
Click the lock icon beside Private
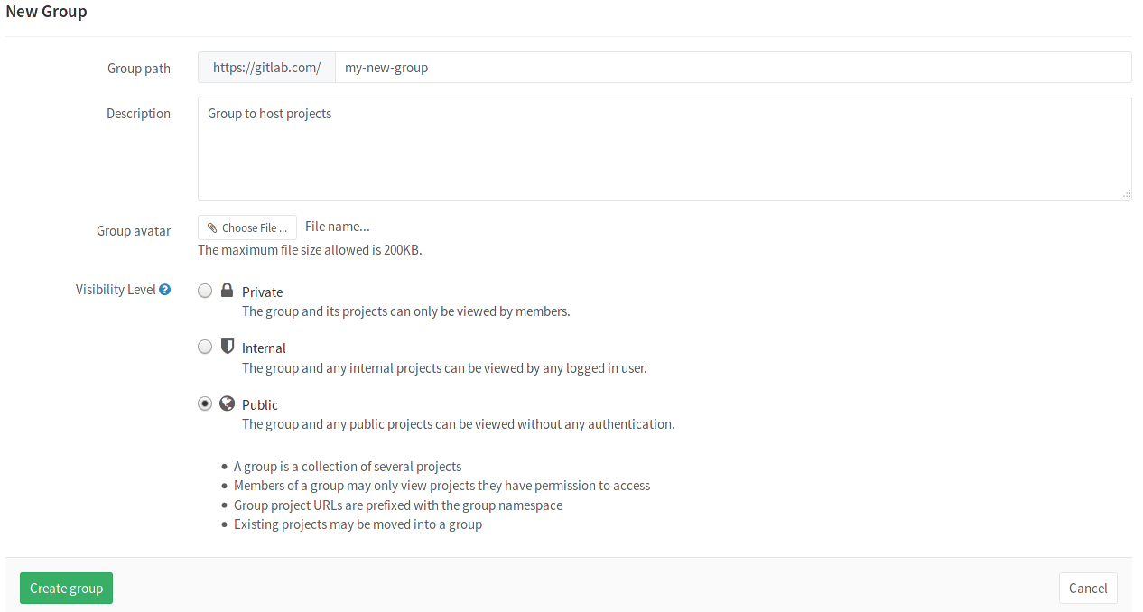227,290
